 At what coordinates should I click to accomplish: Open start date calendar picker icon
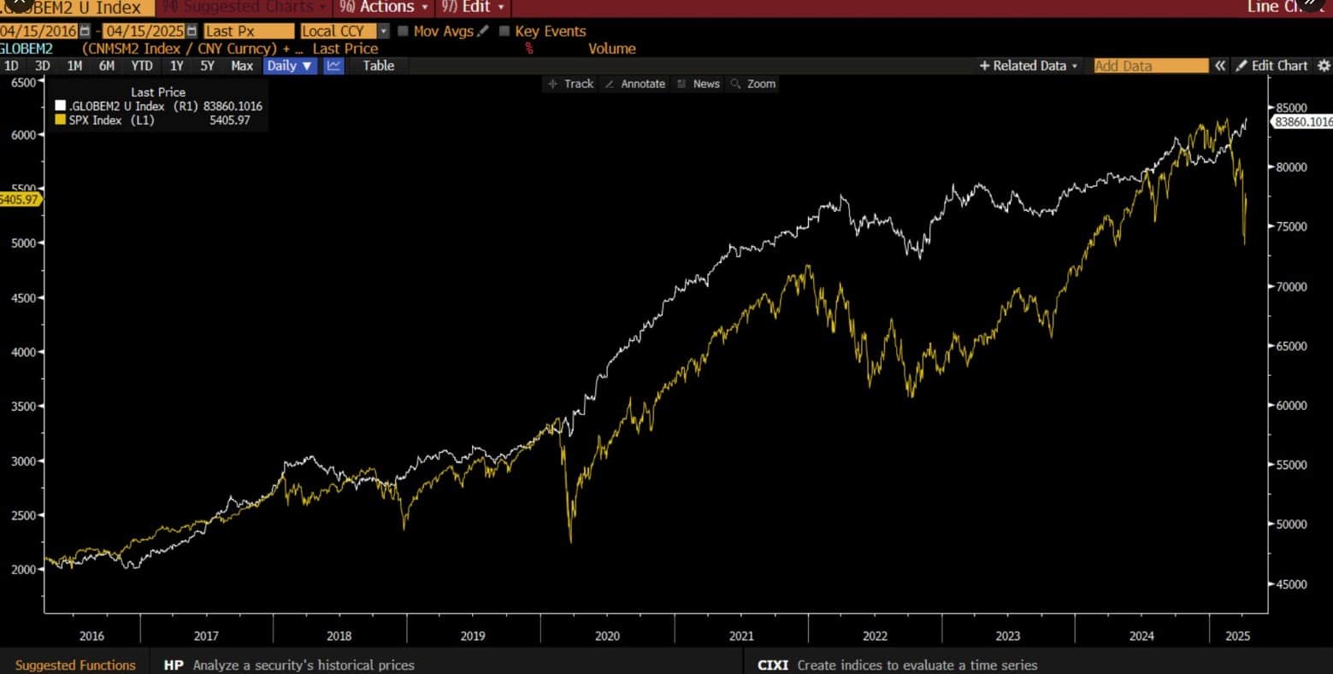click(85, 32)
